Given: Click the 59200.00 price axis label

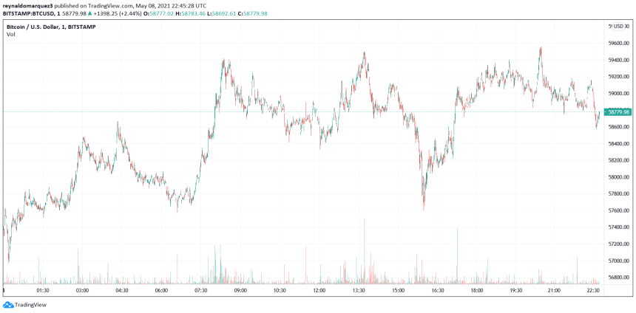Looking at the screenshot, I should click(x=618, y=77).
